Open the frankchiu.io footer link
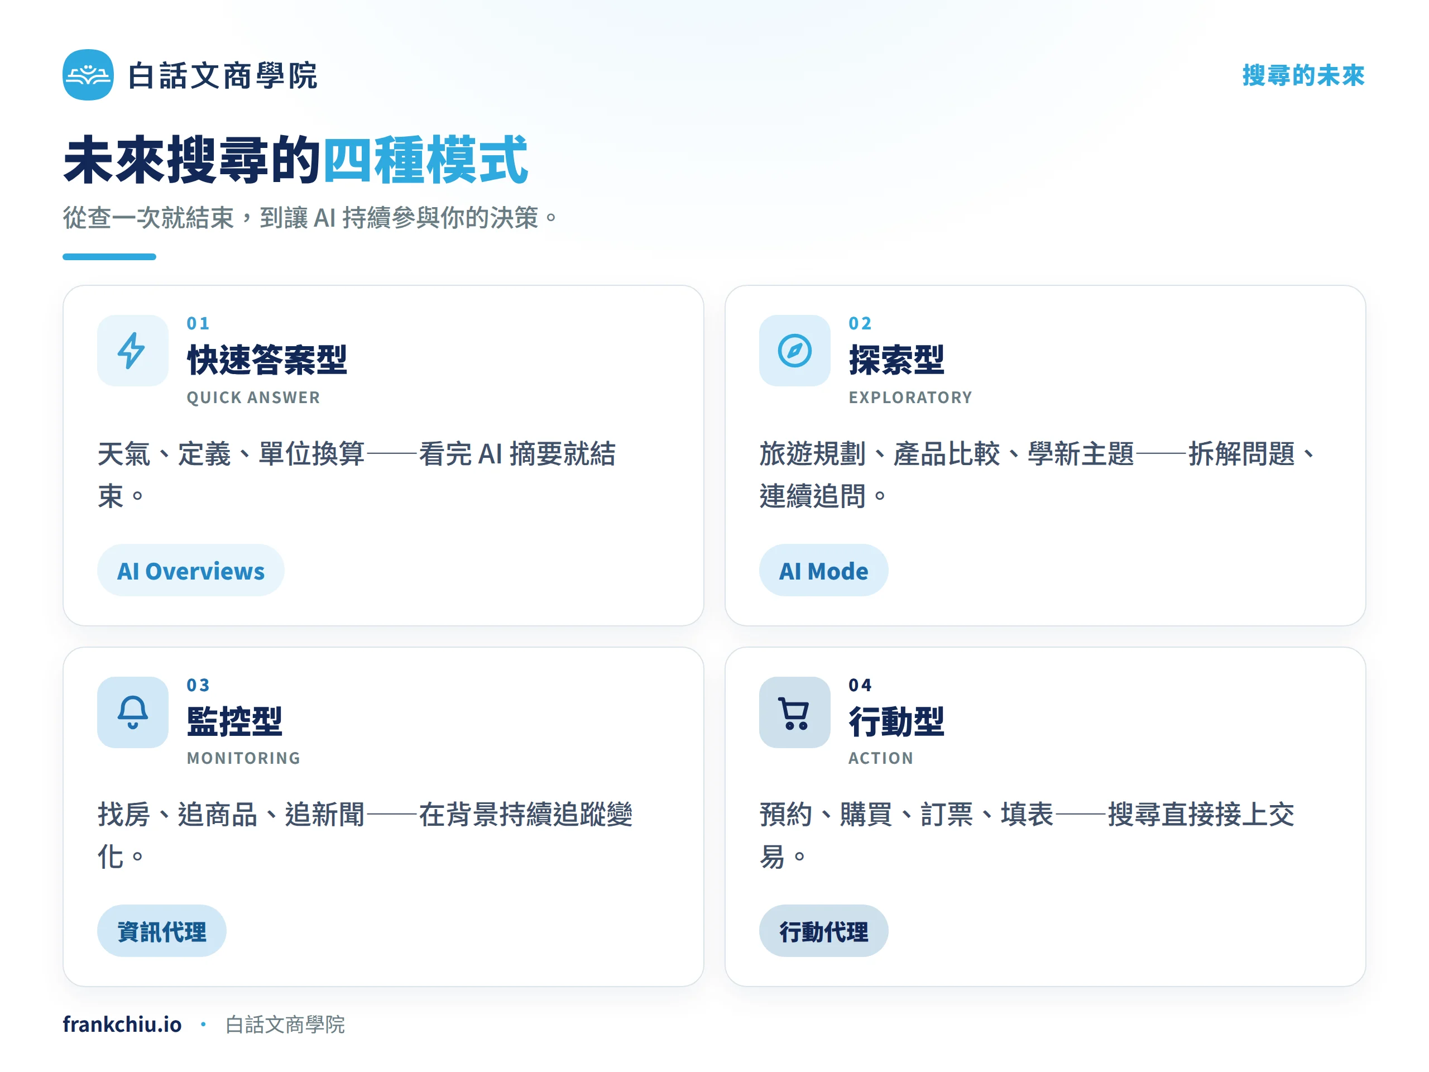 (122, 1024)
